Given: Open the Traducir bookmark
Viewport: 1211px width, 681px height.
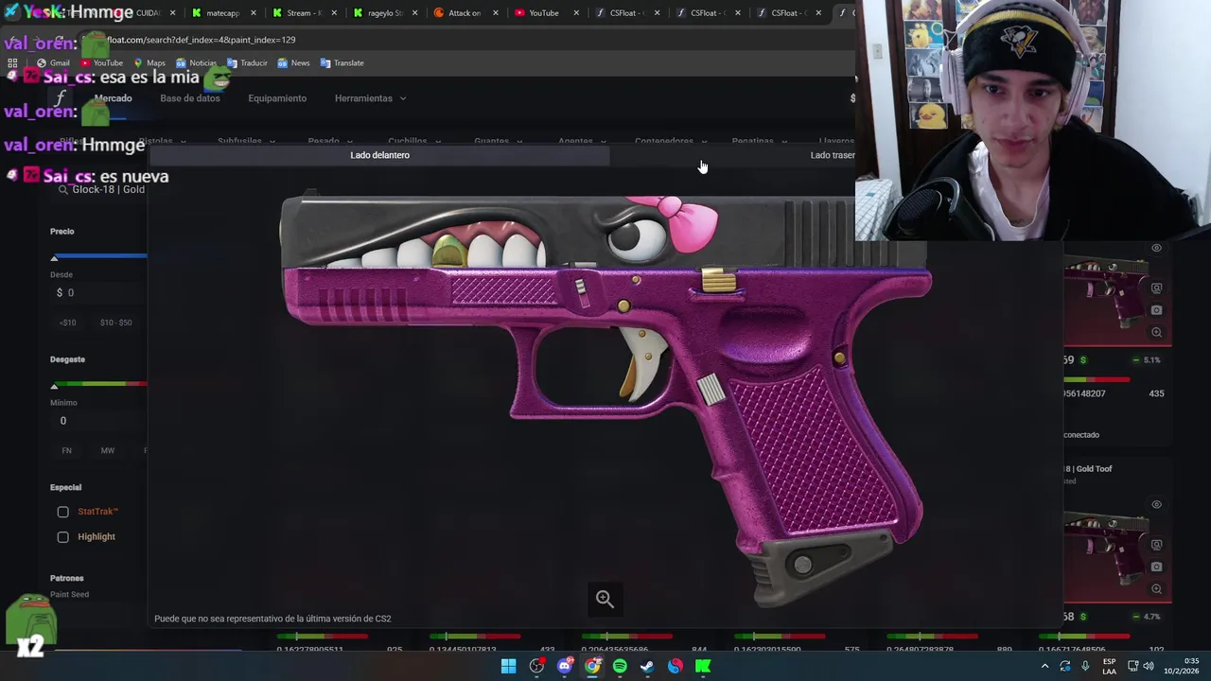Looking at the screenshot, I should 246,63.
